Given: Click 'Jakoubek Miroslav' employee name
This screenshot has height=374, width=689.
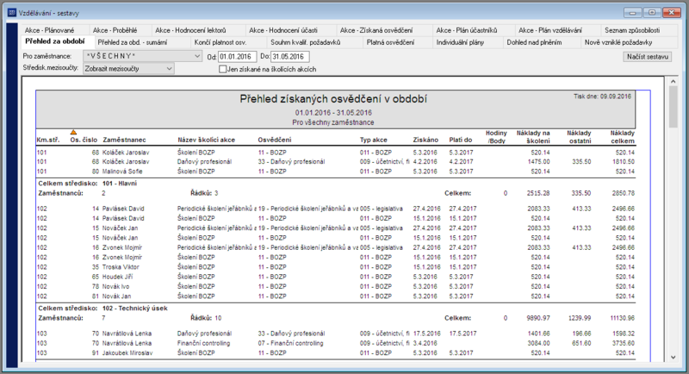Looking at the screenshot, I should pyautogui.click(x=127, y=353).
